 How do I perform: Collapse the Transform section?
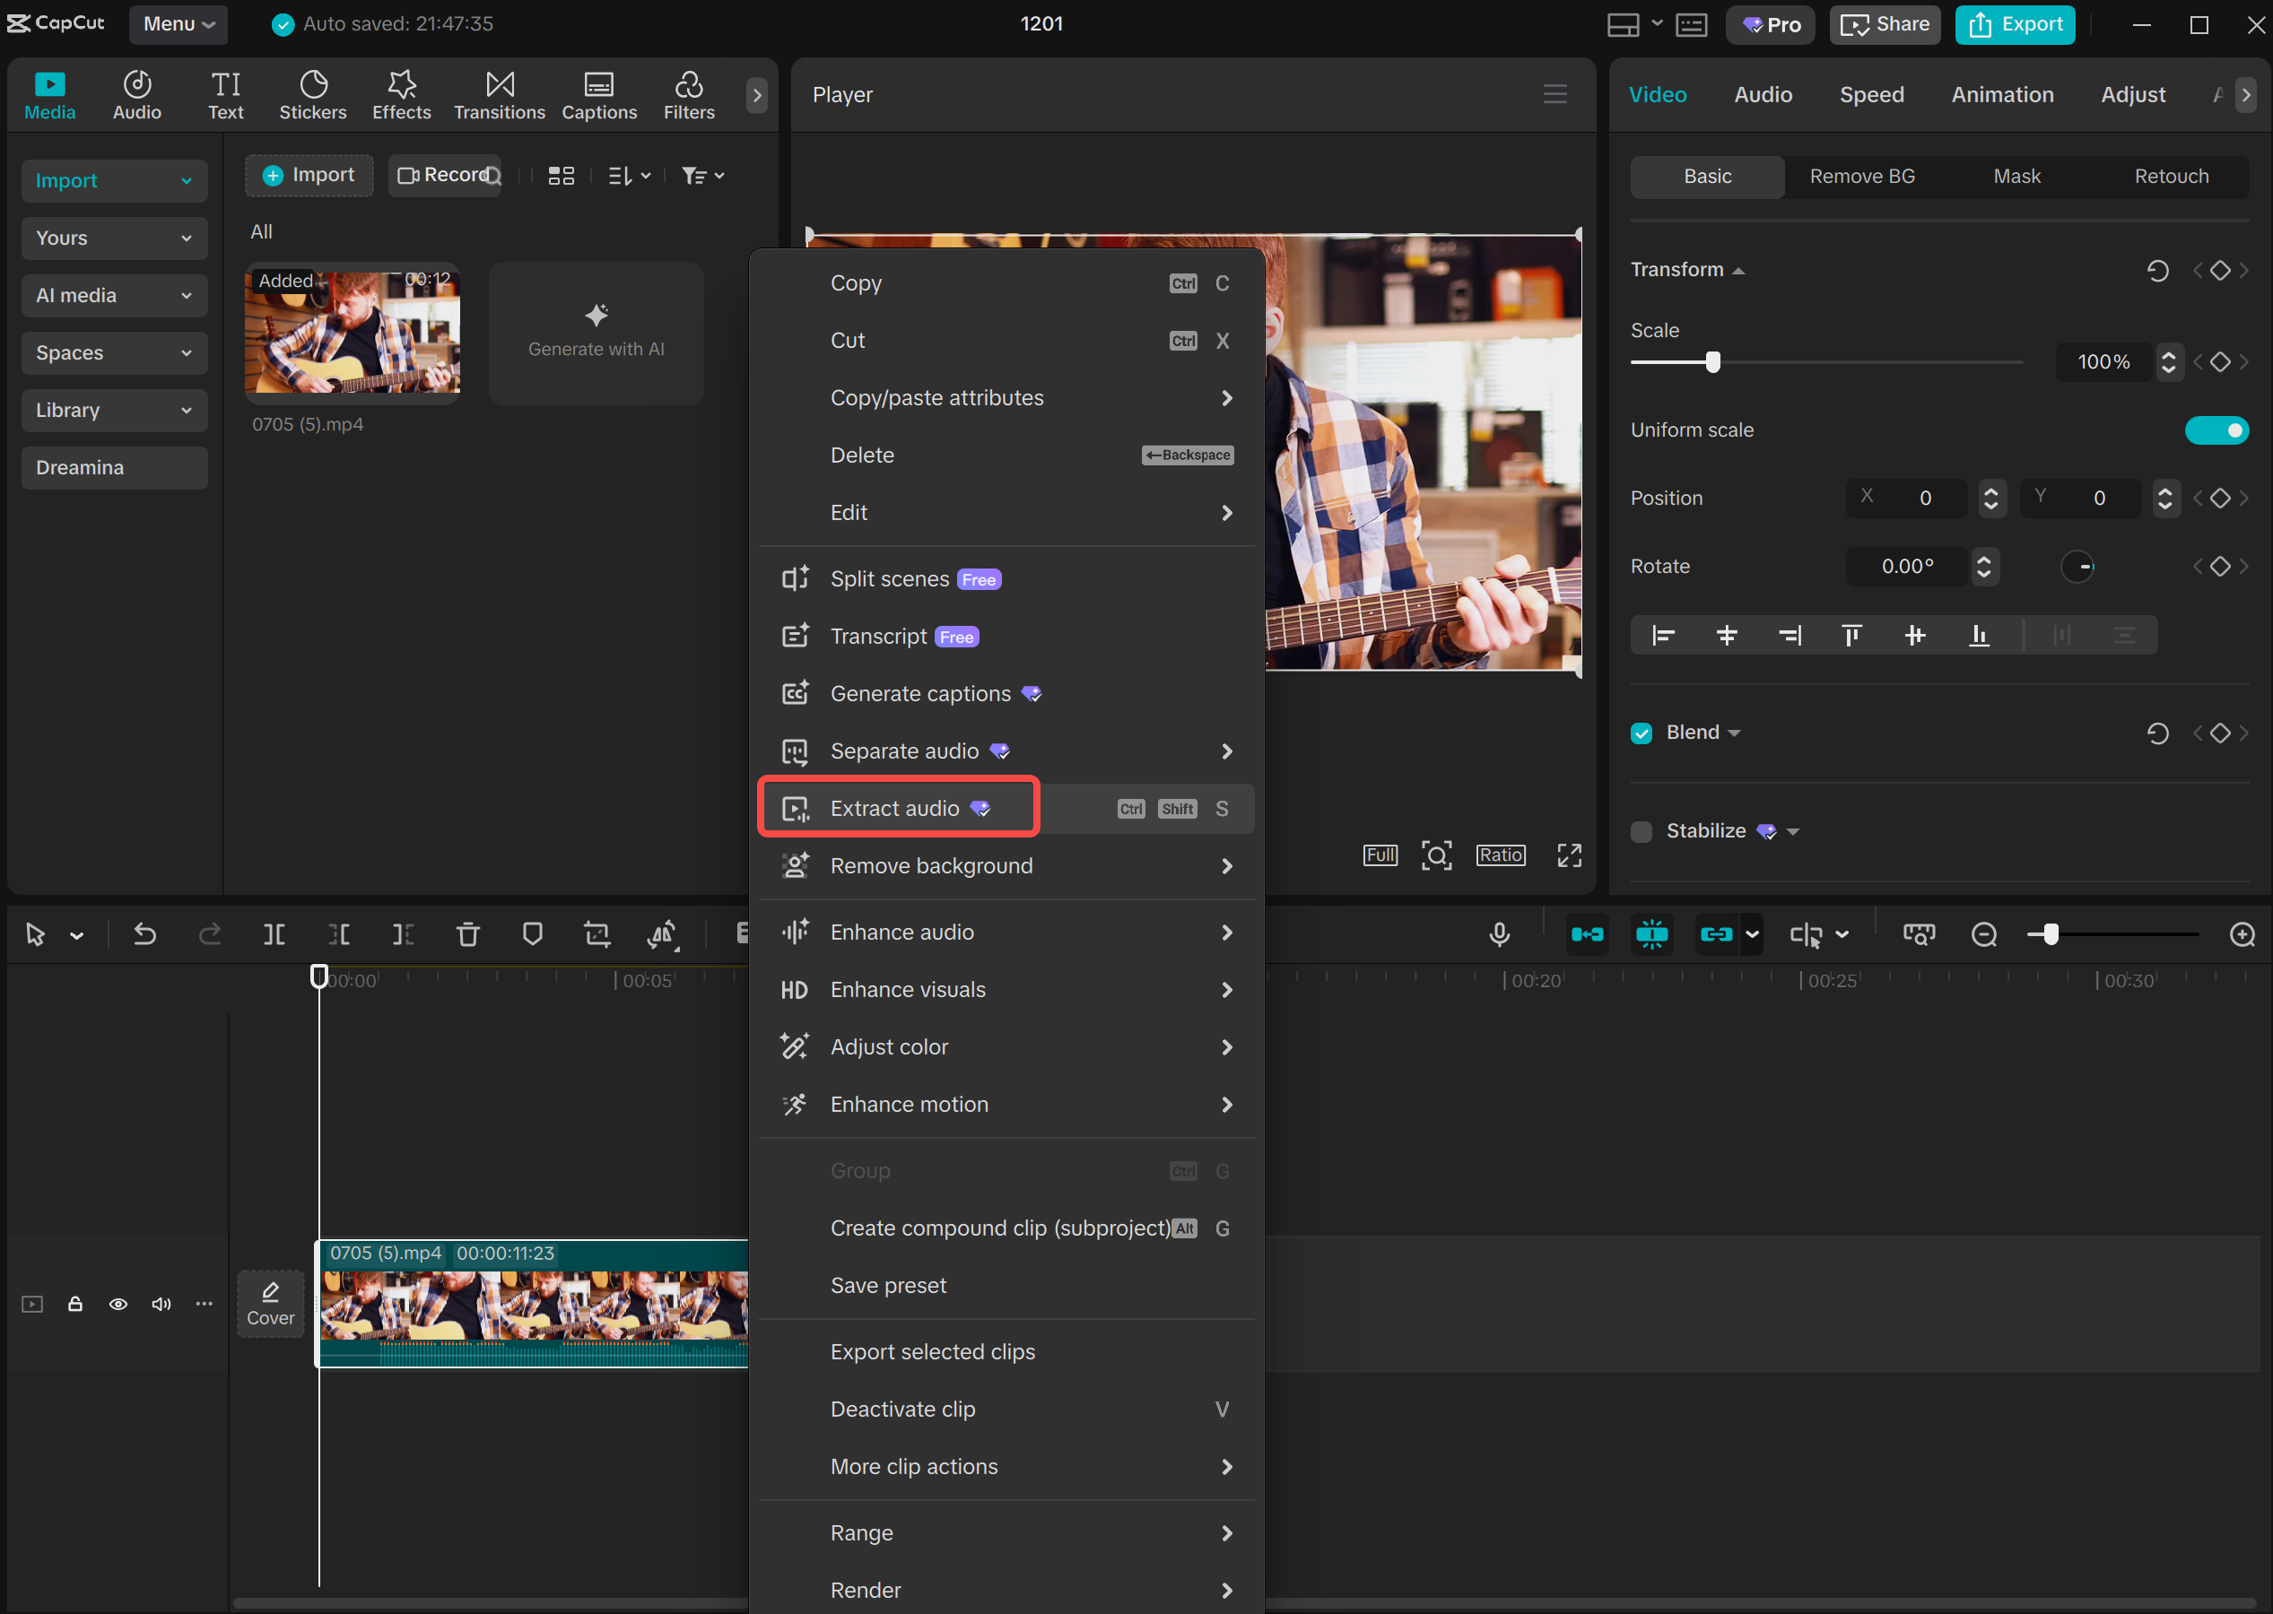pyautogui.click(x=1738, y=268)
